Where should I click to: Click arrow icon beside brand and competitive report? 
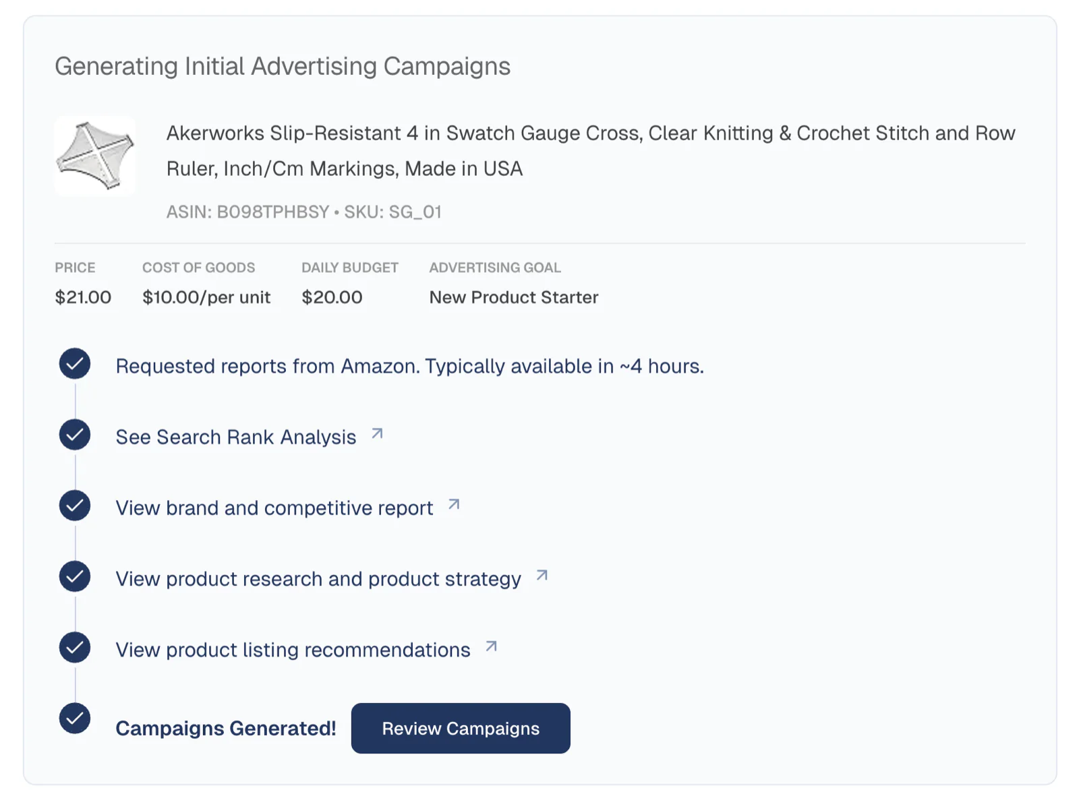tap(455, 504)
